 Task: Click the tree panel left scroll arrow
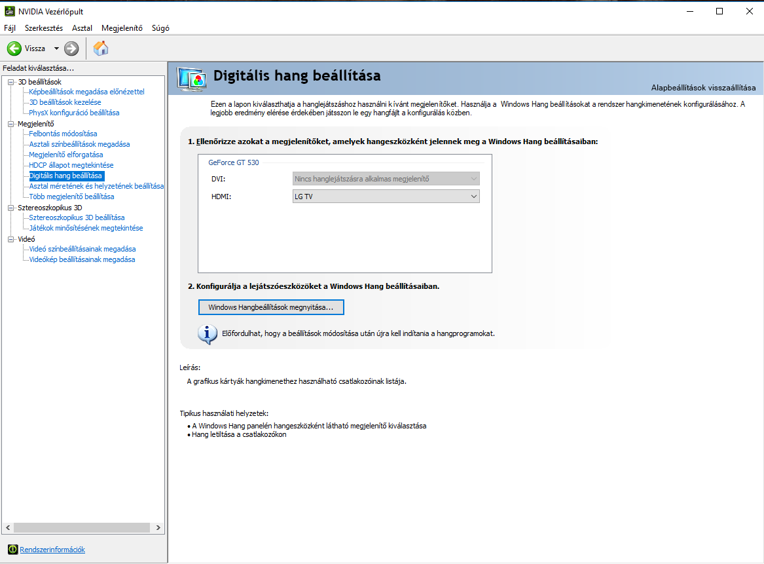(x=8, y=527)
